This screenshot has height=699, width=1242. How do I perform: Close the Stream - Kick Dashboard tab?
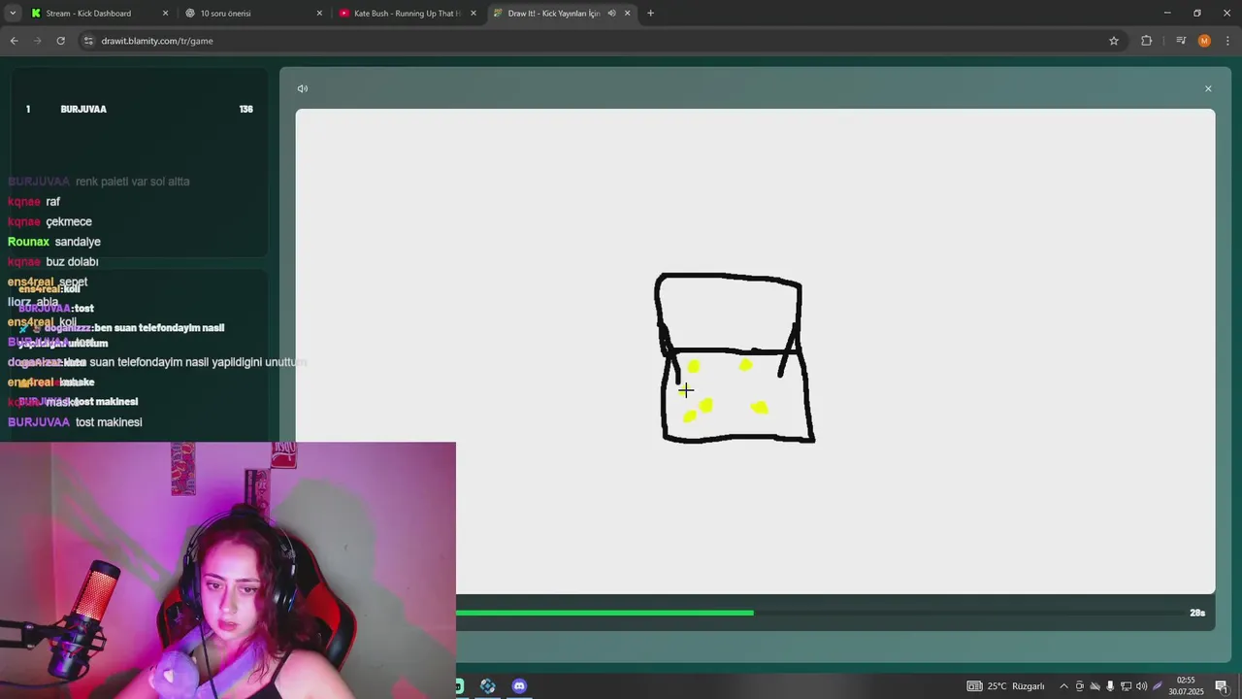coord(165,14)
